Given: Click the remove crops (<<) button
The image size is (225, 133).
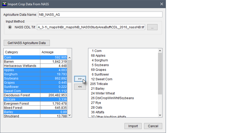Looking at the screenshot, I should coord(80,87).
